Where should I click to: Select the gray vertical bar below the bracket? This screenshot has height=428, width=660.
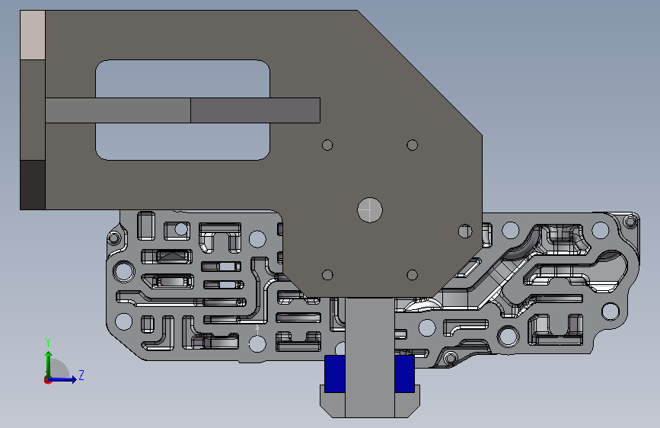(370, 358)
